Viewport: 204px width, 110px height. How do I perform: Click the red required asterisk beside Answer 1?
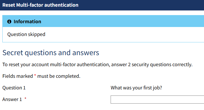click(25, 98)
